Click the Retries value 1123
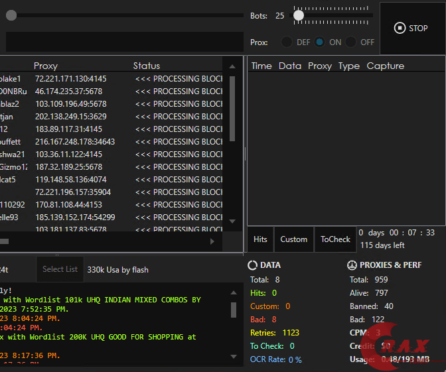This screenshot has height=372, width=446. tap(291, 333)
